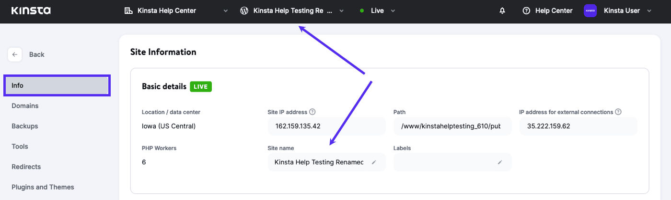Image resolution: width=671 pixels, height=200 pixels.
Task: Click the Site name label
Action: tap(281, 148)
